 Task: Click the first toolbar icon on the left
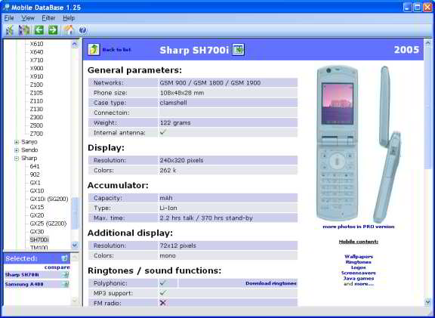9,30
